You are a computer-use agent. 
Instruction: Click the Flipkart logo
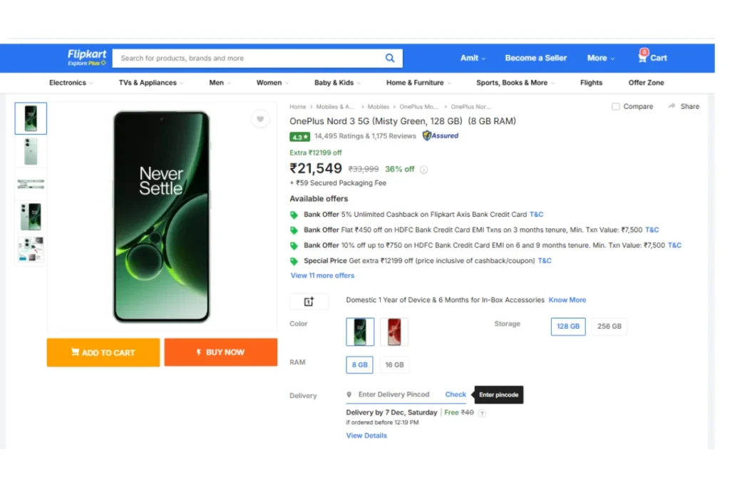coord(86,57)
